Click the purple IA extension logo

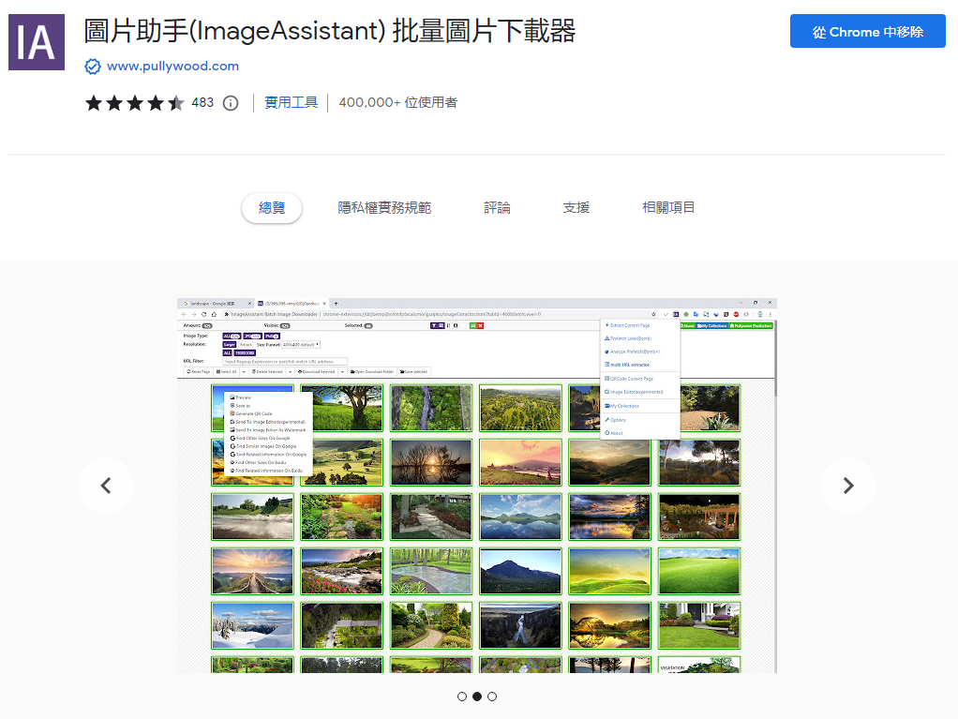coord(37,42)
